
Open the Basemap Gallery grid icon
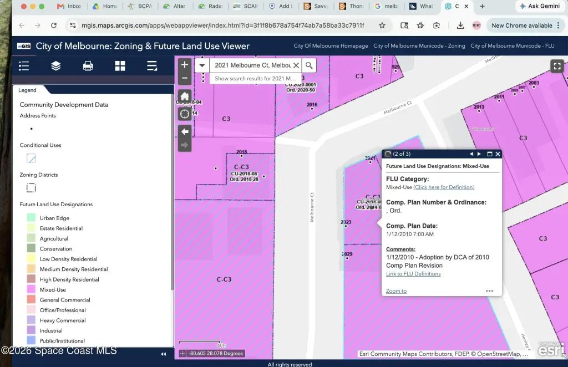[120, 66]
